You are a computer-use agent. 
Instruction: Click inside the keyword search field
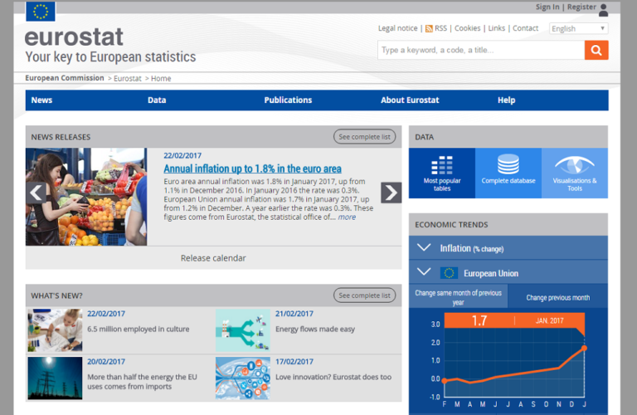[481, 50]
